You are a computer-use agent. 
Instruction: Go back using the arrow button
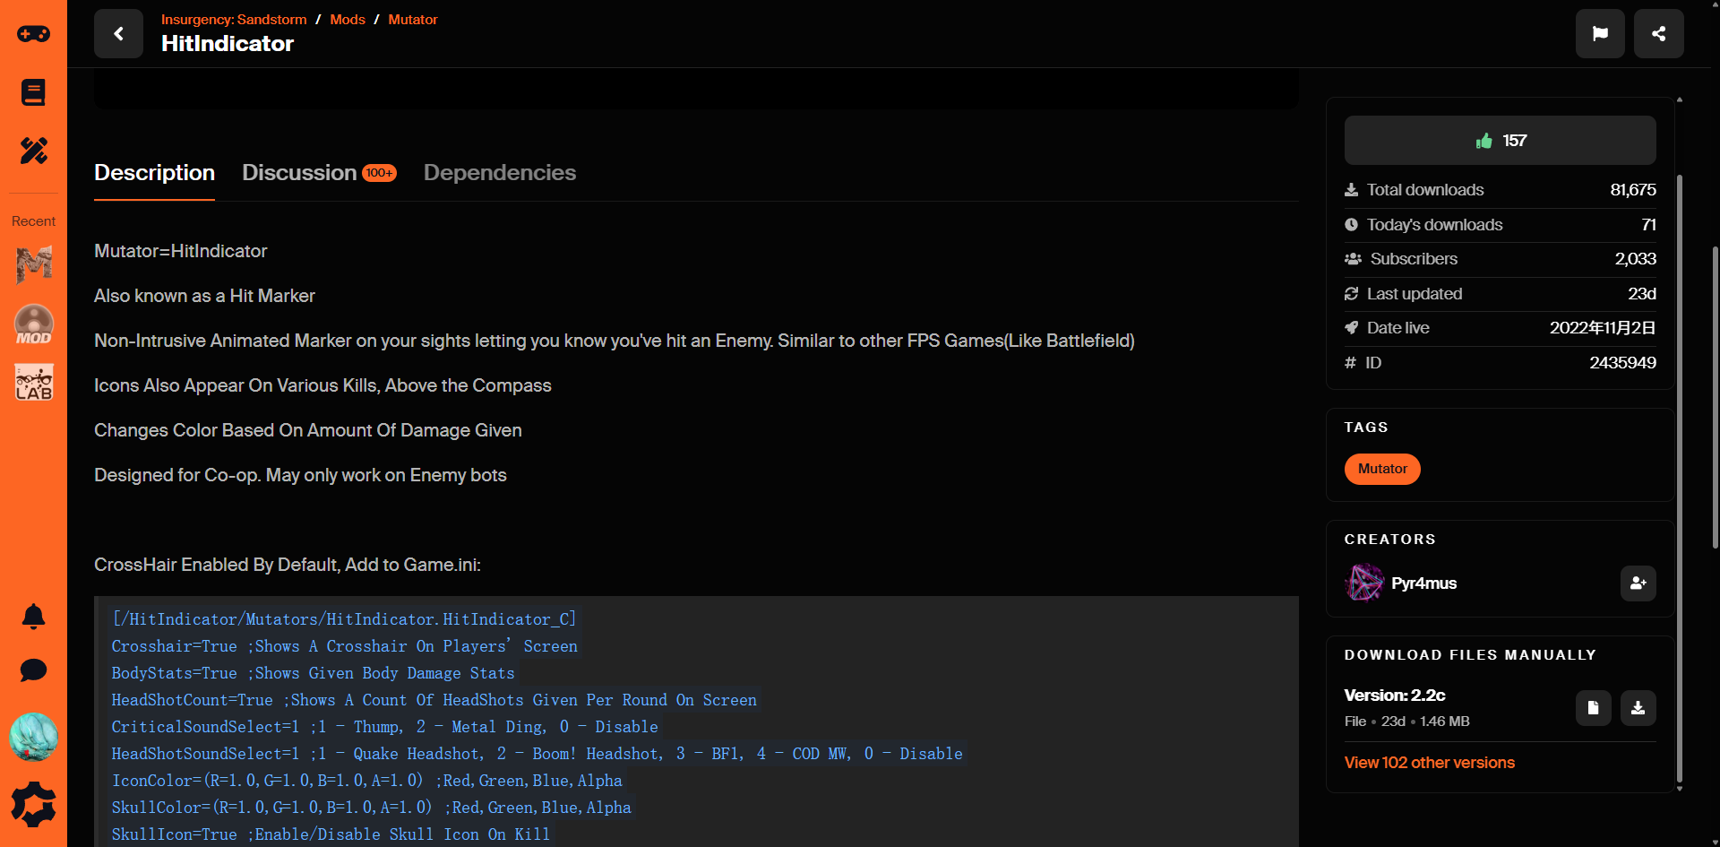pos(118,34)
